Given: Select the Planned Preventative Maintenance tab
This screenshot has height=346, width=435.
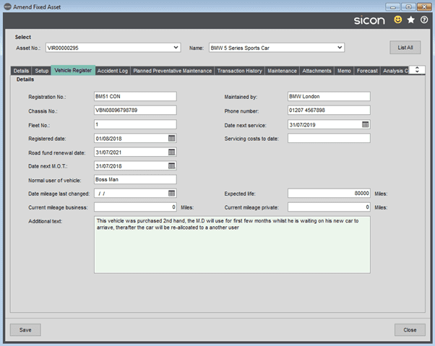Looking at the screenshot, I should [x=172, y=71].
